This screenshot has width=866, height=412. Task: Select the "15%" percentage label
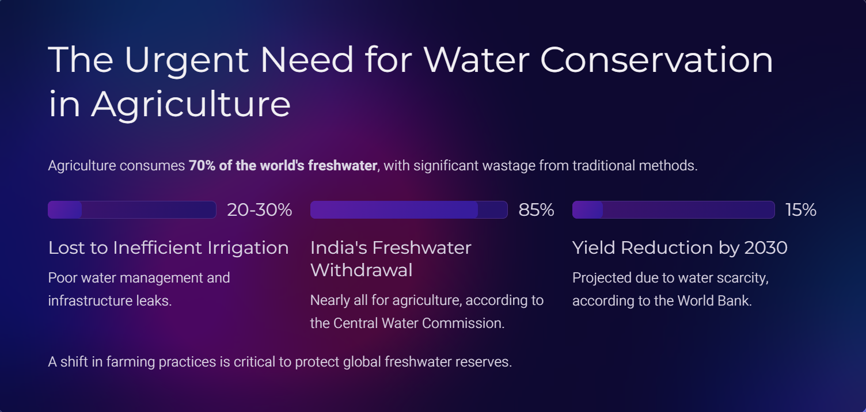[801, 210]
